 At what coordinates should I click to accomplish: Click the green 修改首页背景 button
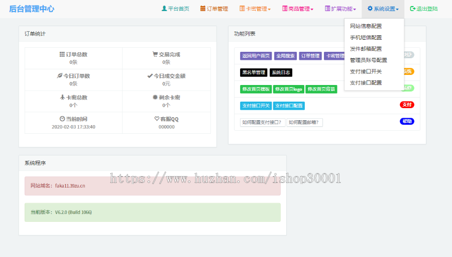pyautogui.click(x=321, y=89)
